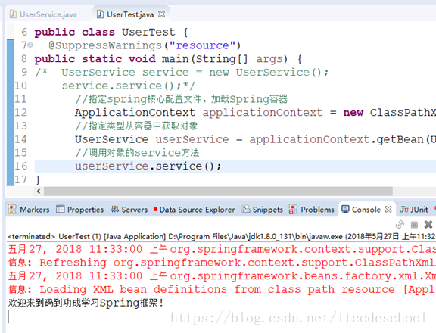Open the Snippets view tab
Image resolution: width=436 pixels, height=333 pixels.
pos(263,210)
